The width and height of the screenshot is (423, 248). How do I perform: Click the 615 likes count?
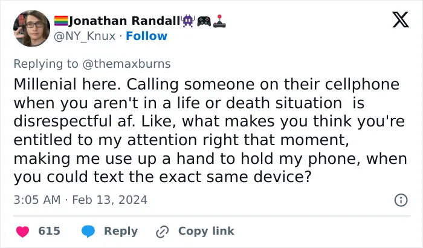pos(49,231)
